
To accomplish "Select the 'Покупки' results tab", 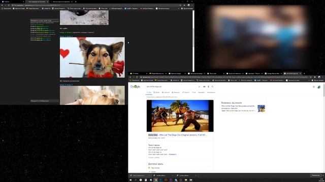I will point(186,93).
